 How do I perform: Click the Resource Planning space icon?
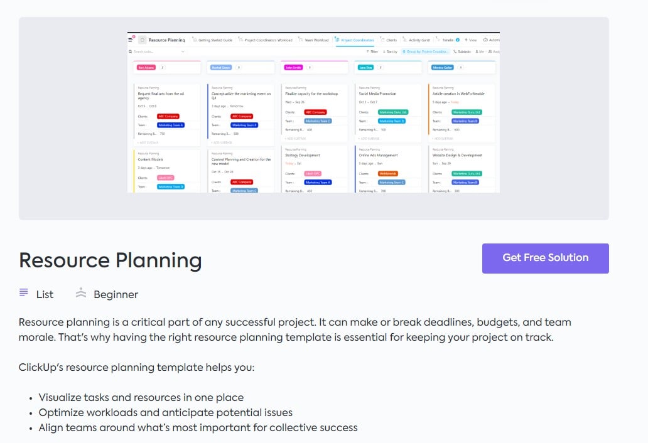[142, 40]
